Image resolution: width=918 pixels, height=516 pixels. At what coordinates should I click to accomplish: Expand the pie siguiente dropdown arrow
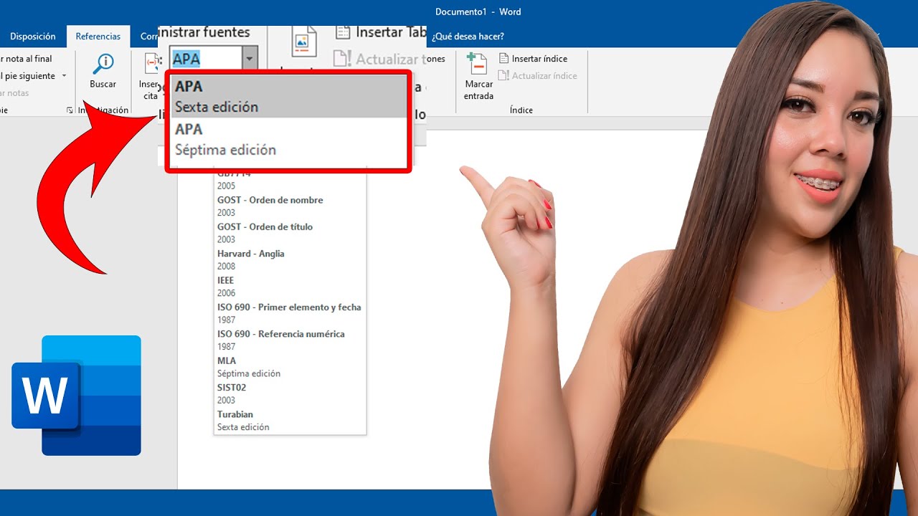(x=64, y=76)
